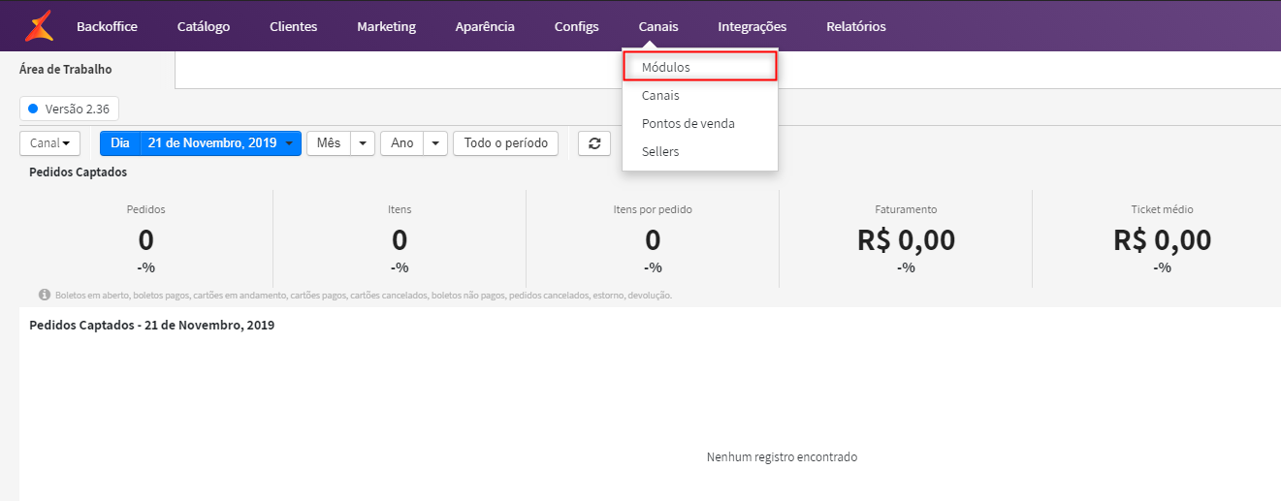Open the Integrações menu
This screenshot has width=1281, height=501.
753,27
